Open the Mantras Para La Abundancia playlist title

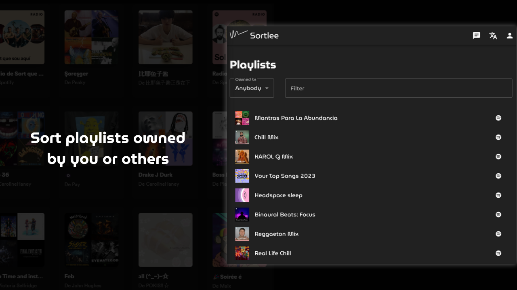(x=296, y=118)
